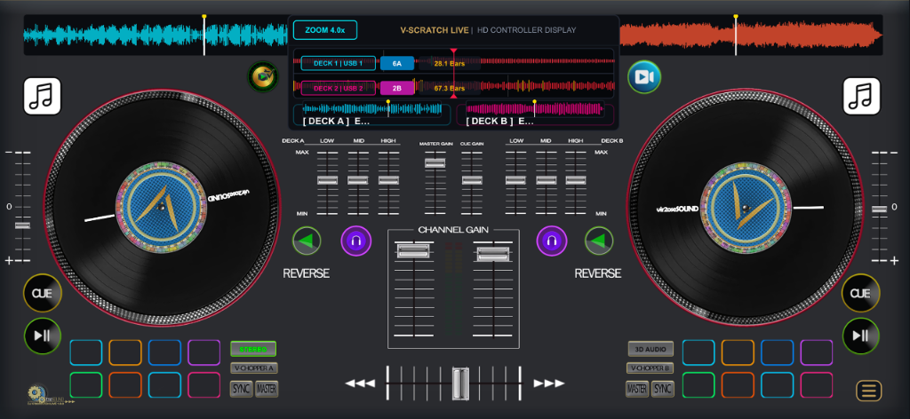This screenshot has height=419, width=910.
Task: Tap Deck A purple performance pad
Action: pos(204,352)
